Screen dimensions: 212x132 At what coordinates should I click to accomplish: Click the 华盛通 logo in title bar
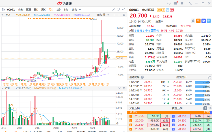click(64, 3)
